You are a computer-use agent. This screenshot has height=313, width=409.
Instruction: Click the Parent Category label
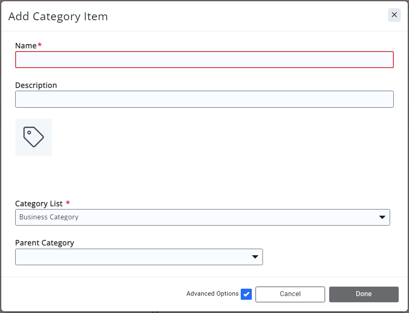click(44, 243)
